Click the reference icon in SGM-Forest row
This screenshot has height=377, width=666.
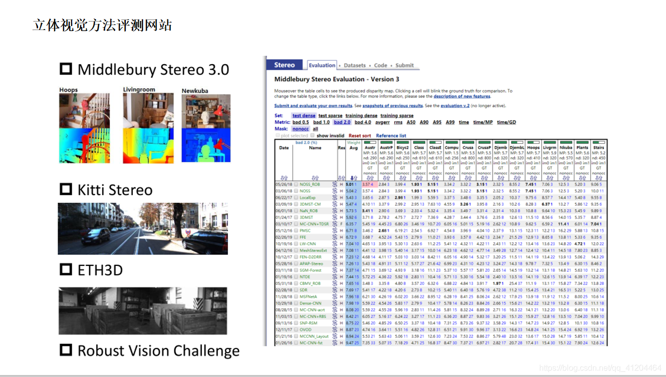[335, 270]
